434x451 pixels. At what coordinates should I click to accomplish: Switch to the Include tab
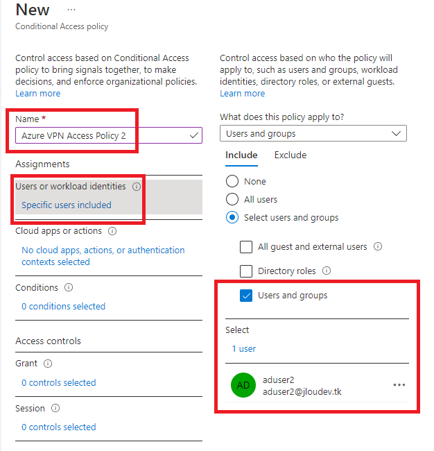241,155
